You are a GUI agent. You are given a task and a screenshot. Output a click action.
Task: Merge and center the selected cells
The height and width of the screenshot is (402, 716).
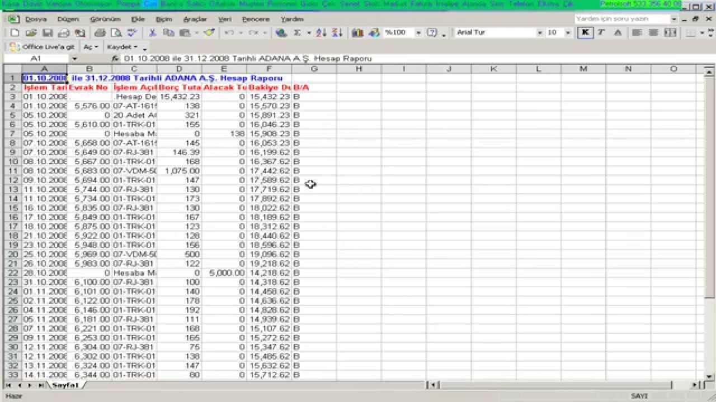click(670, 32)
